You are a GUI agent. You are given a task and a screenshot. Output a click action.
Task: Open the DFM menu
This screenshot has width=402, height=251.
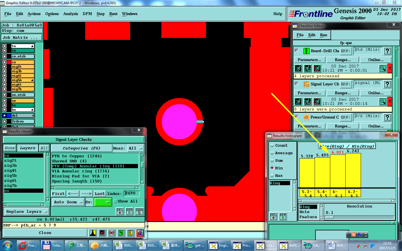pyautogui.click(x=87, y=14)
